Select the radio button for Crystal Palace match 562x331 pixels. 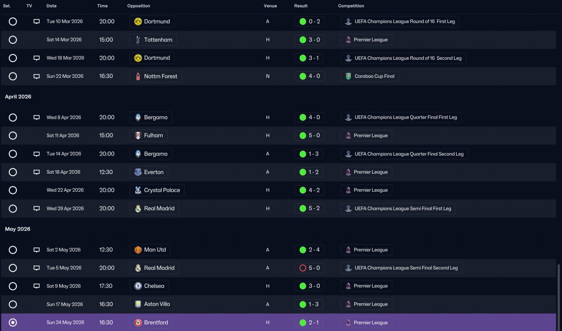[x=13, y=190]
